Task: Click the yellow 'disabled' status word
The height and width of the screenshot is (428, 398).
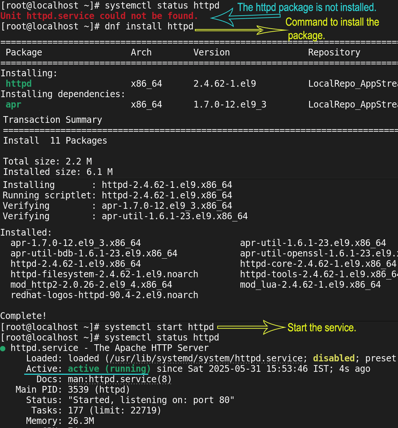Action: pos(334,358)
